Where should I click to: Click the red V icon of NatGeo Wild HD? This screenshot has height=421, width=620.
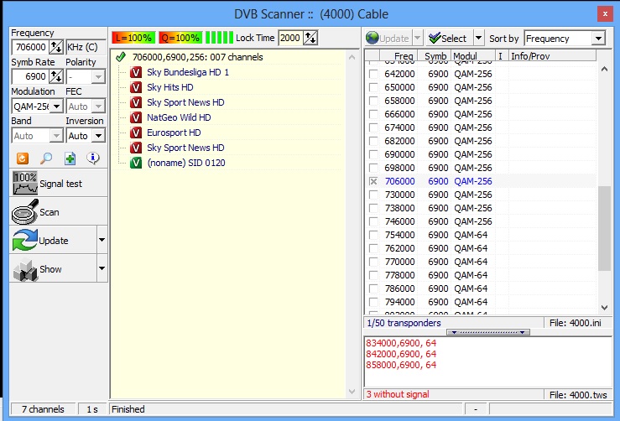tap(136, 117)
